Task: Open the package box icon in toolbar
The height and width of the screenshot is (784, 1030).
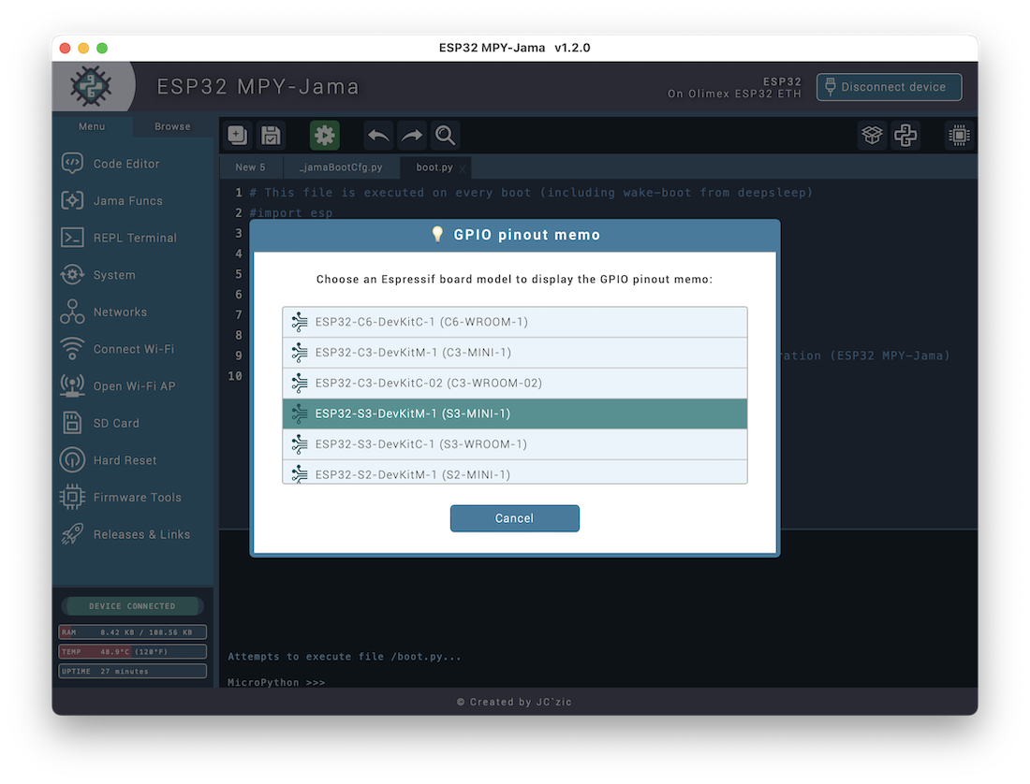Action: tap(872, 136)
